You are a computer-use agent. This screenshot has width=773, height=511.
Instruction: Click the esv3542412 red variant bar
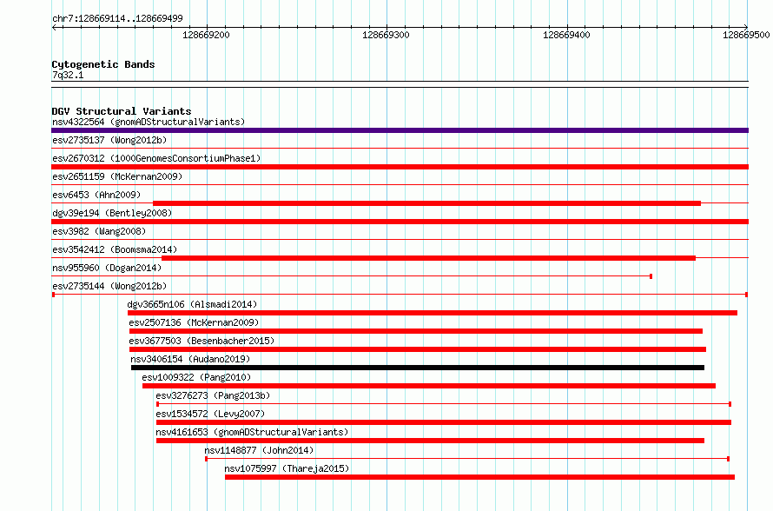click(x=428, y=258)
